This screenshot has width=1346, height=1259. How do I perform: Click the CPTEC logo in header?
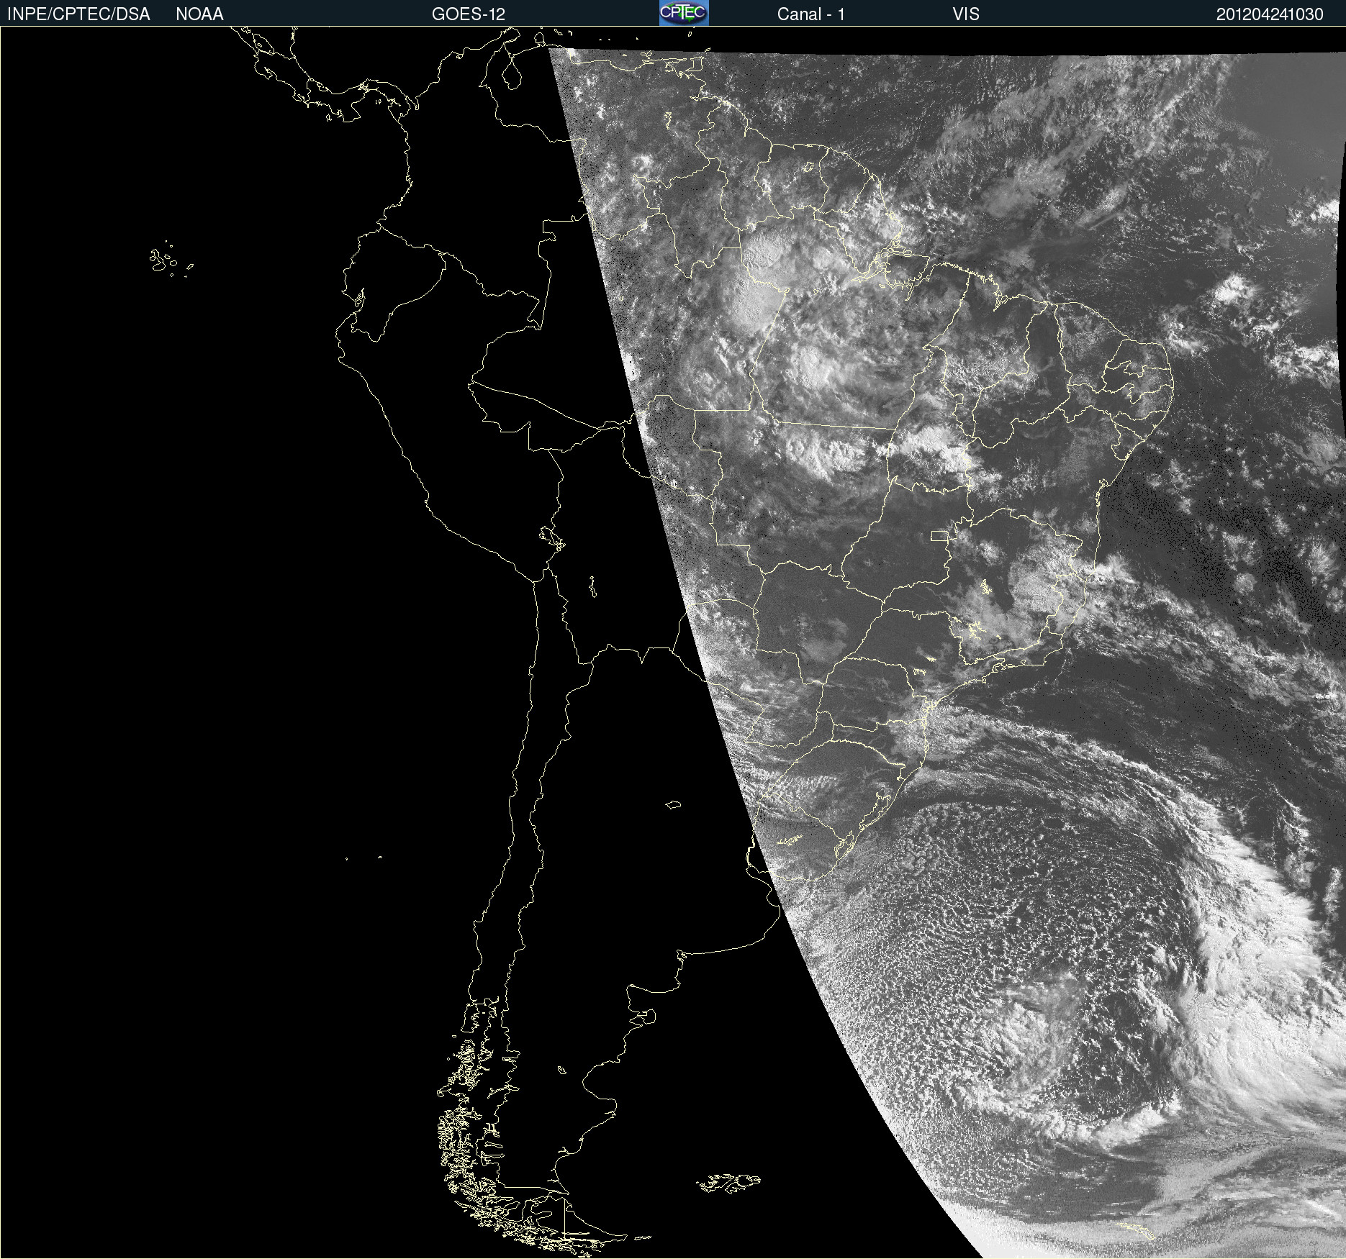click(684, 13)
